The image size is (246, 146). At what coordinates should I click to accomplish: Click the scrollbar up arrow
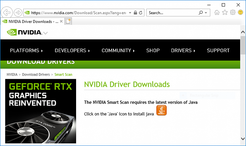click(x=243, y=32)
